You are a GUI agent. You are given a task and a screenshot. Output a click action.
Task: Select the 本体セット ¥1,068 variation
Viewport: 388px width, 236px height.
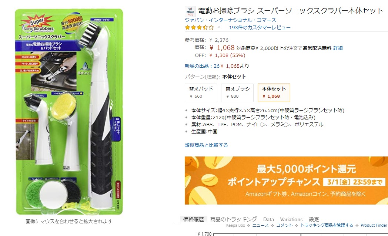coord(274,93)
